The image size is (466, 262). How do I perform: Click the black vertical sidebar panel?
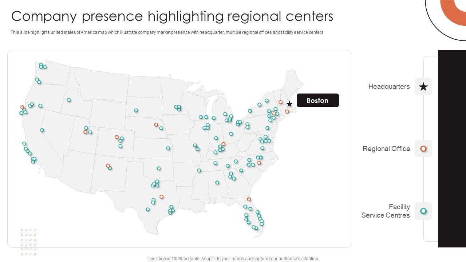click(x=452, y=148)
